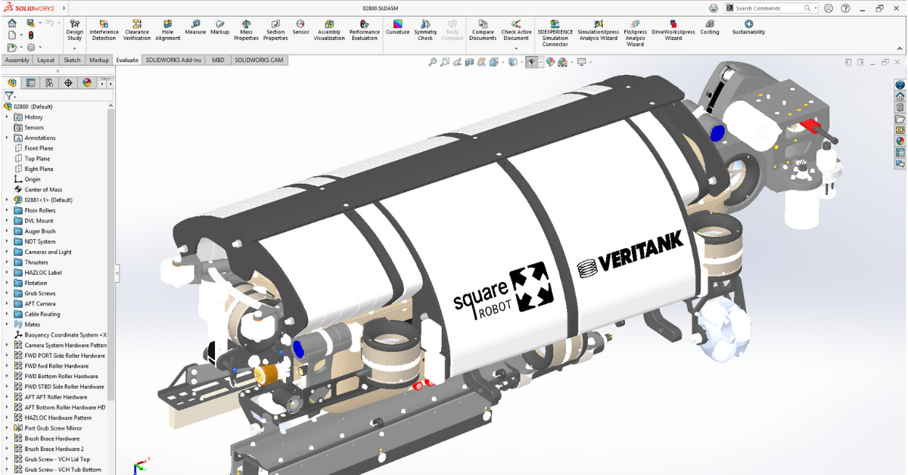The height and width of the screenshot is (475, 908).
Task: Switch to the Layout ribbon tab
Action: pyautogui.click(x=46, y=60)
